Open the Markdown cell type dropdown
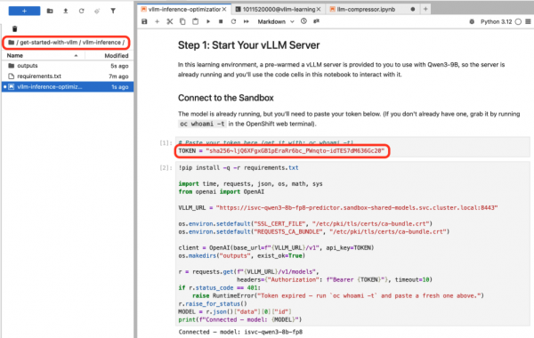This screenshot has height=338, width=534. 276,21
